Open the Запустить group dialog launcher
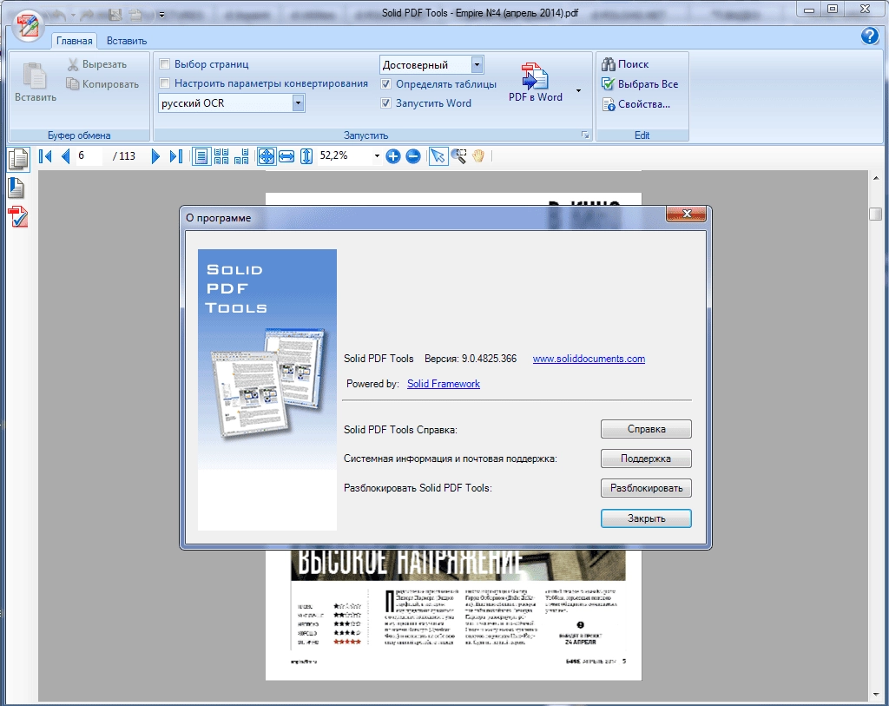 point(585,135)
